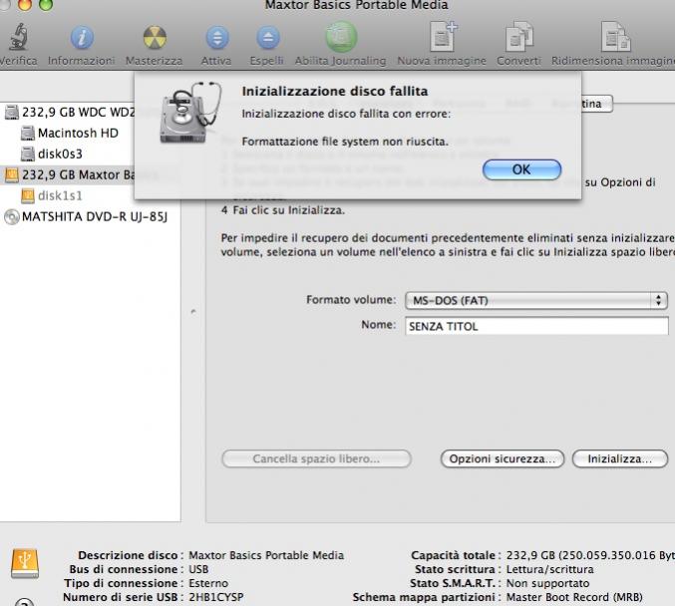Click the Verifica microscope toolbar icon
Viewport: 675px width, 606px height.
coord(18,37)
